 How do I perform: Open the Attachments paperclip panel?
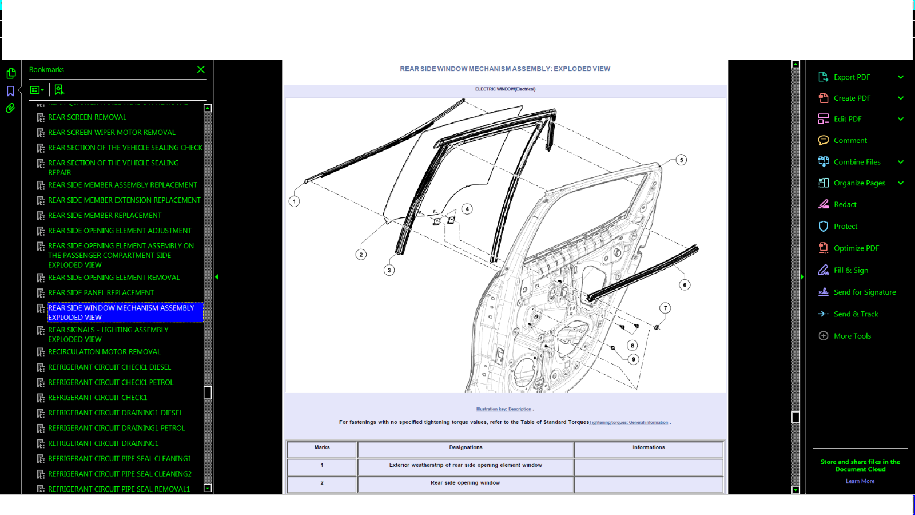pos(10,108)
